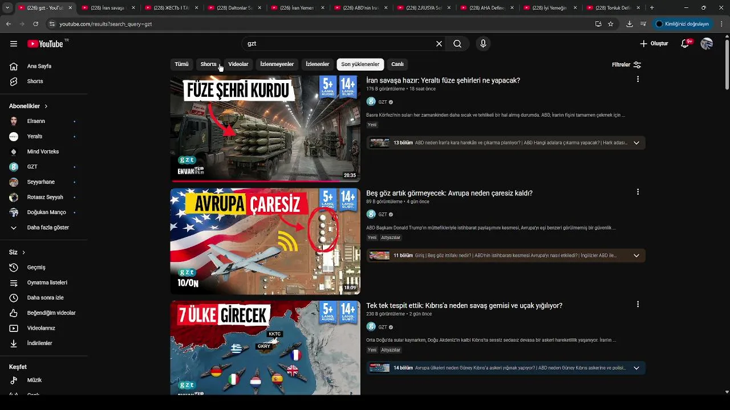Open Daha sonra izle list
The width and height of the screenshot is (730, 410).
tap(43, 298)
